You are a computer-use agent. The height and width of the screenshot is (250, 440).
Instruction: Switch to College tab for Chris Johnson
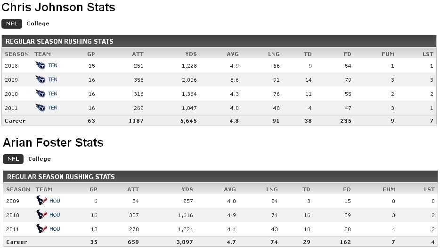(38, 23)
